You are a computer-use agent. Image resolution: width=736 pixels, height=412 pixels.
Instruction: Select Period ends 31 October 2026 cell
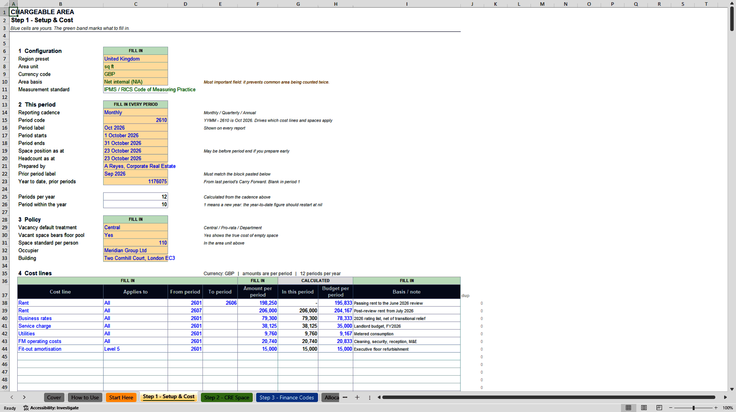coord(135,143)
